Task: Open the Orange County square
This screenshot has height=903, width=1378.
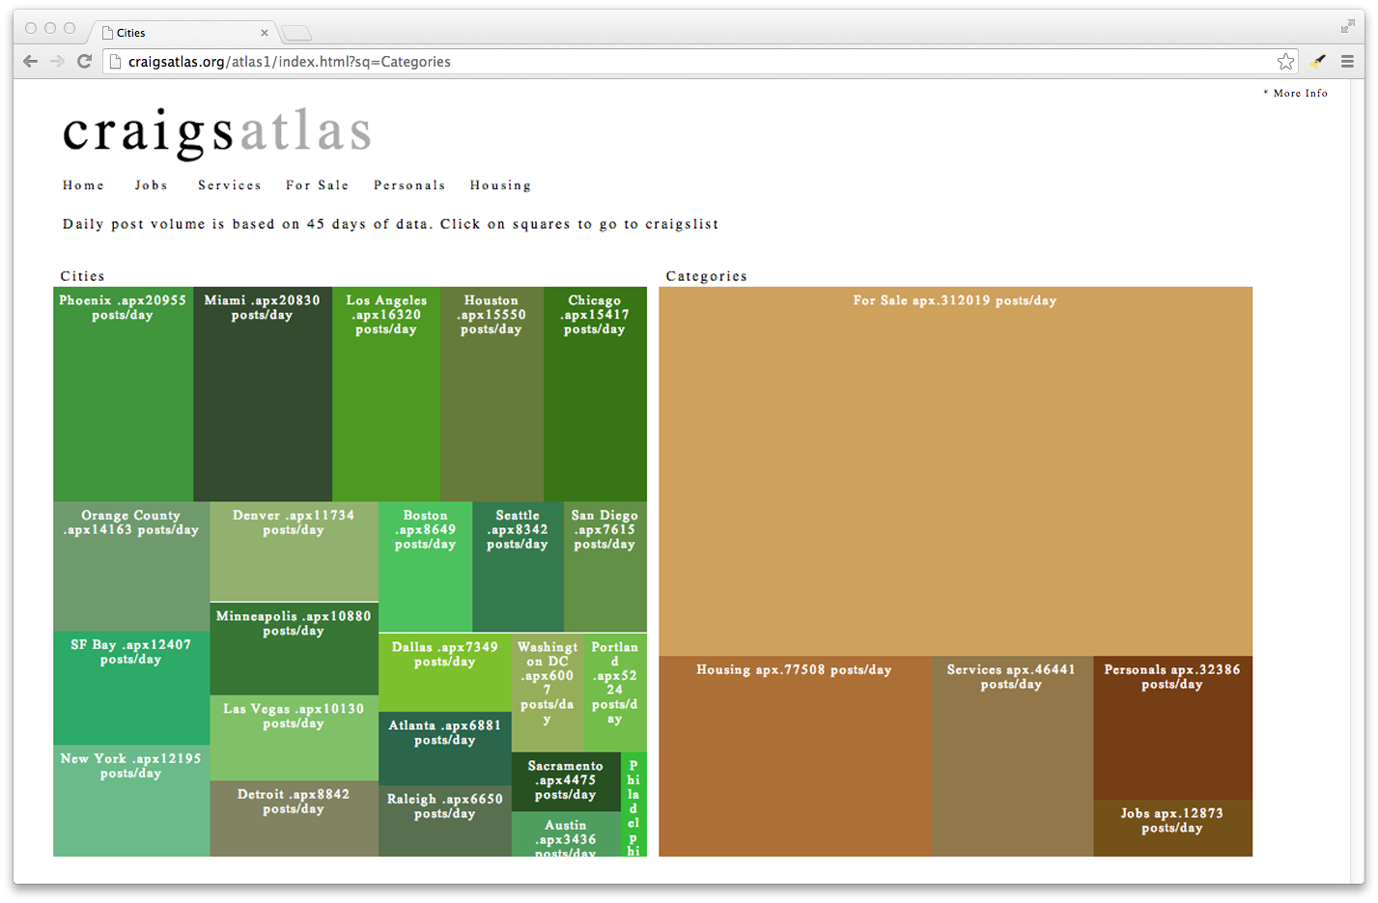Action: click(131, 566)
